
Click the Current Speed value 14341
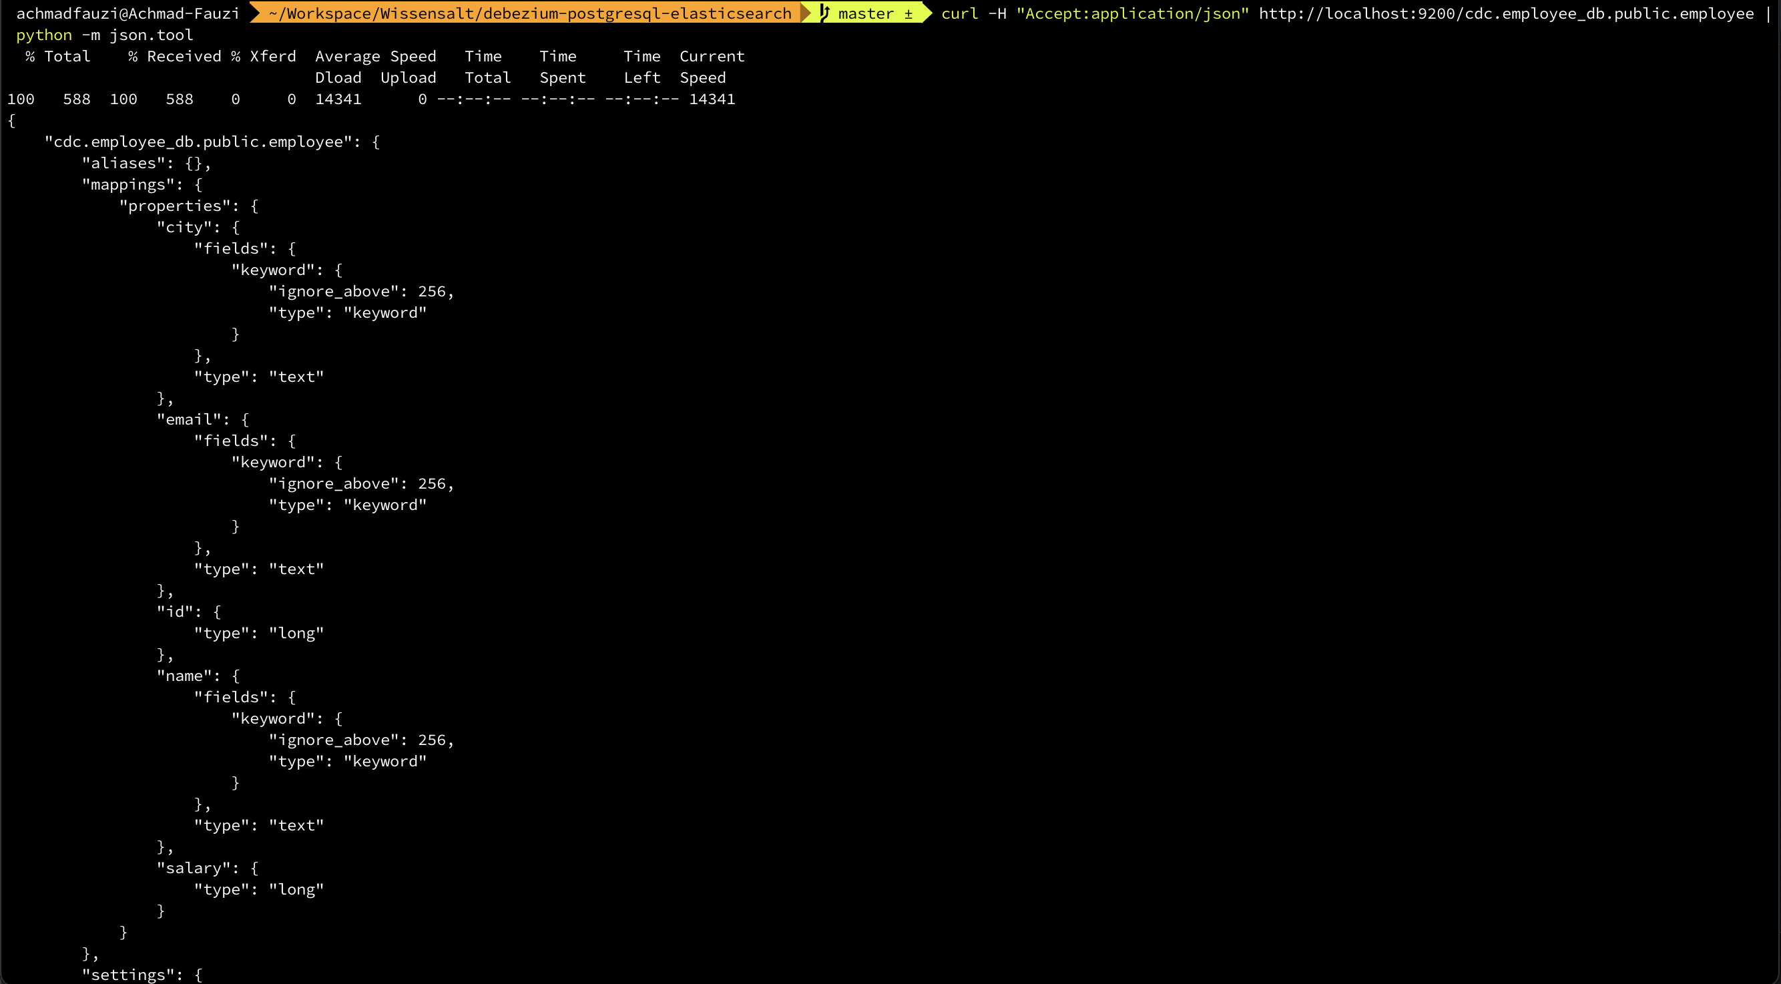coord(712,99)
